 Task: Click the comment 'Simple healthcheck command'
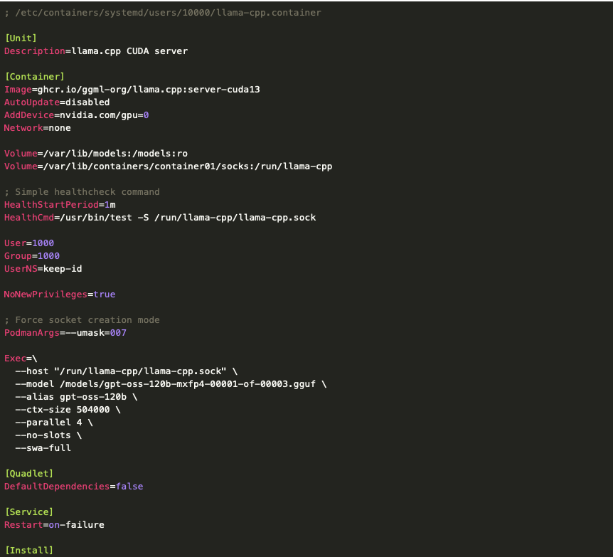click(87, 192)
